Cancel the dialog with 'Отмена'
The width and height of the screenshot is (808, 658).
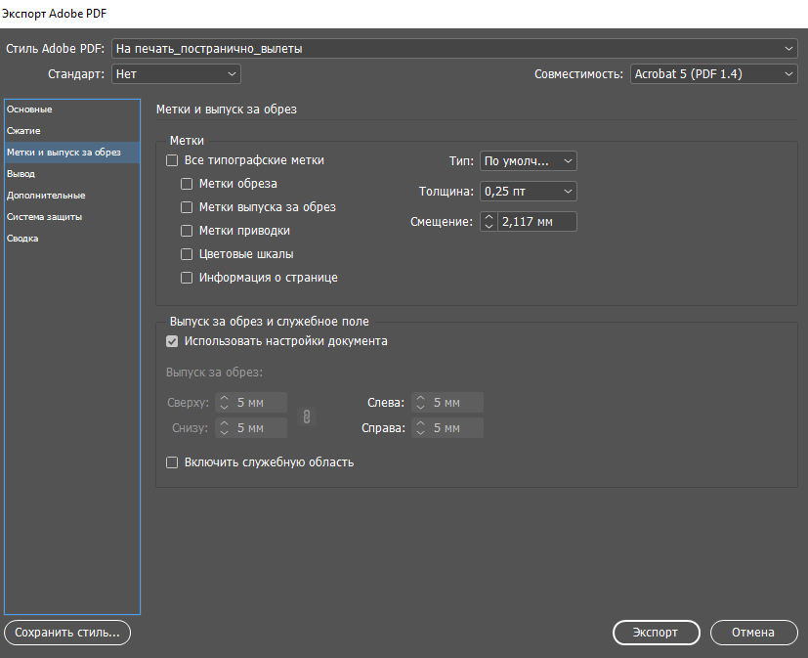tap(754, 633)
